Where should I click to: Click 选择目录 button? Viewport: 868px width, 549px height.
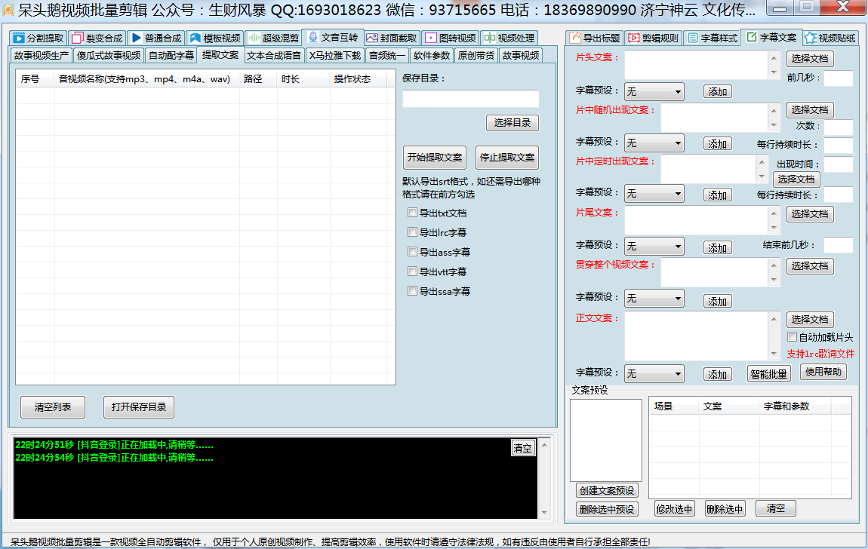click(512, 123)
